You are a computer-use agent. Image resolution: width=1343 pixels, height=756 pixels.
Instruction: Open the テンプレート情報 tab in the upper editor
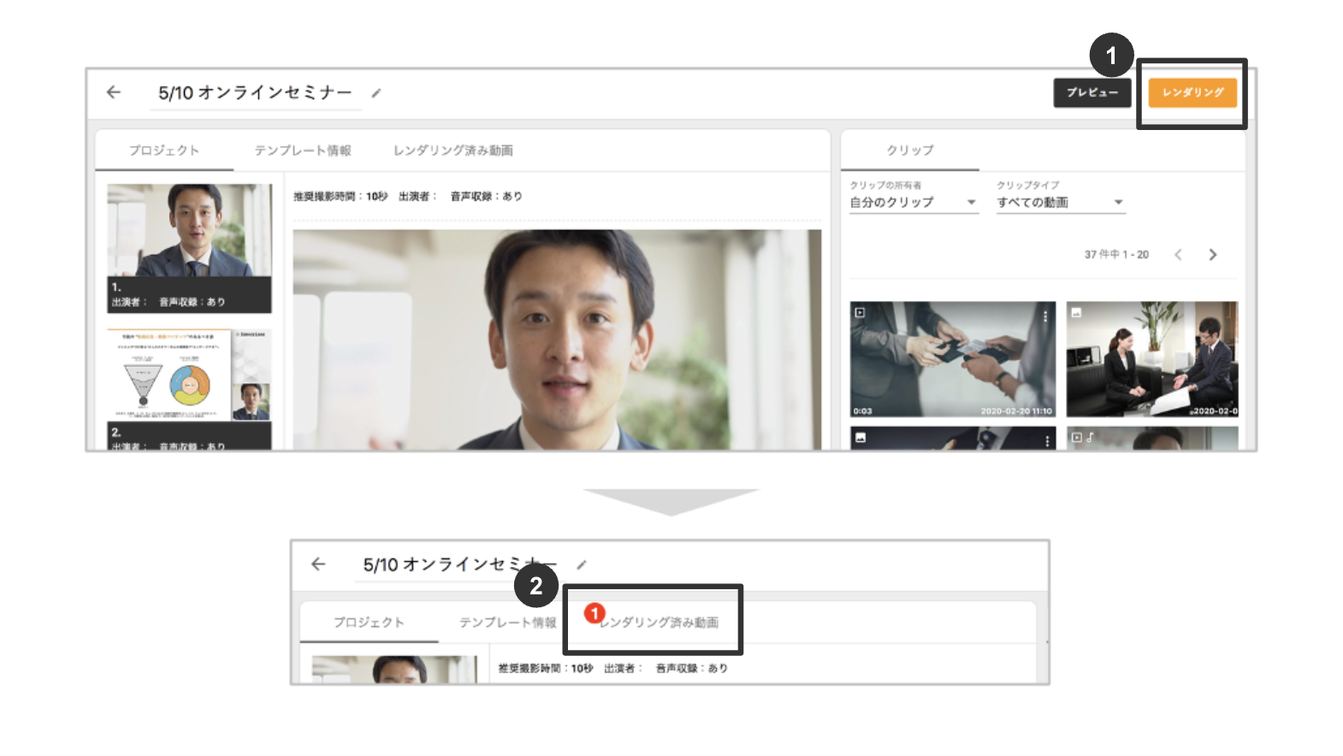coord(303,151)
